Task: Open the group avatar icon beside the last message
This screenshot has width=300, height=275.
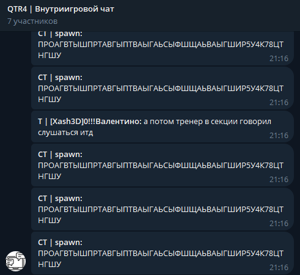Action: click(16, 261)
